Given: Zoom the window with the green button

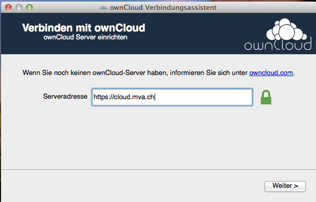Looking at the screenshot, I should [29, 7].
